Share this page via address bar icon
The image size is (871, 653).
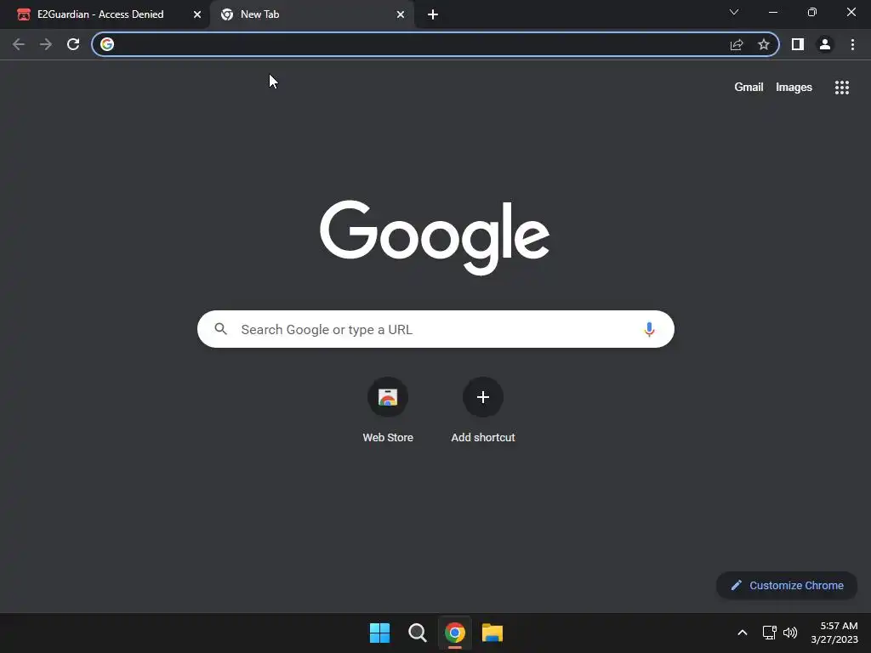coord(737,44)
